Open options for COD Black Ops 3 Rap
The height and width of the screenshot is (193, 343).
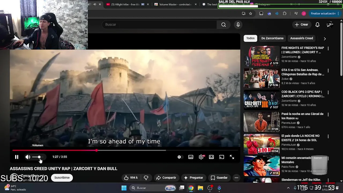click(x=328, y=92)
